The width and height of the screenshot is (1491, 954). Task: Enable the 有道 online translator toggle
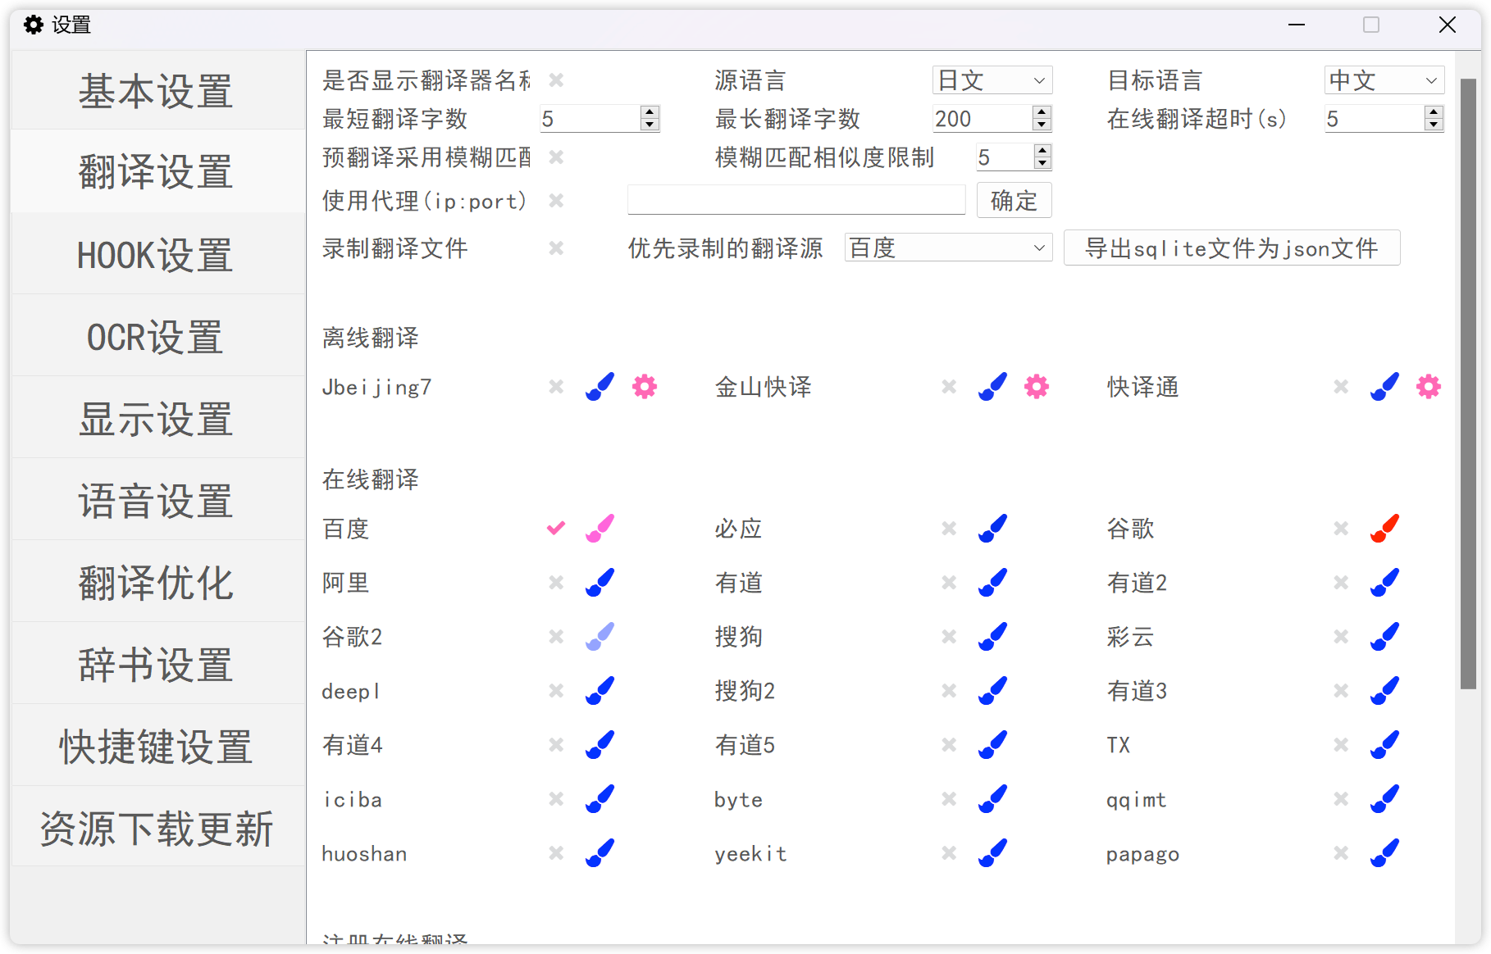coord(949,583)
